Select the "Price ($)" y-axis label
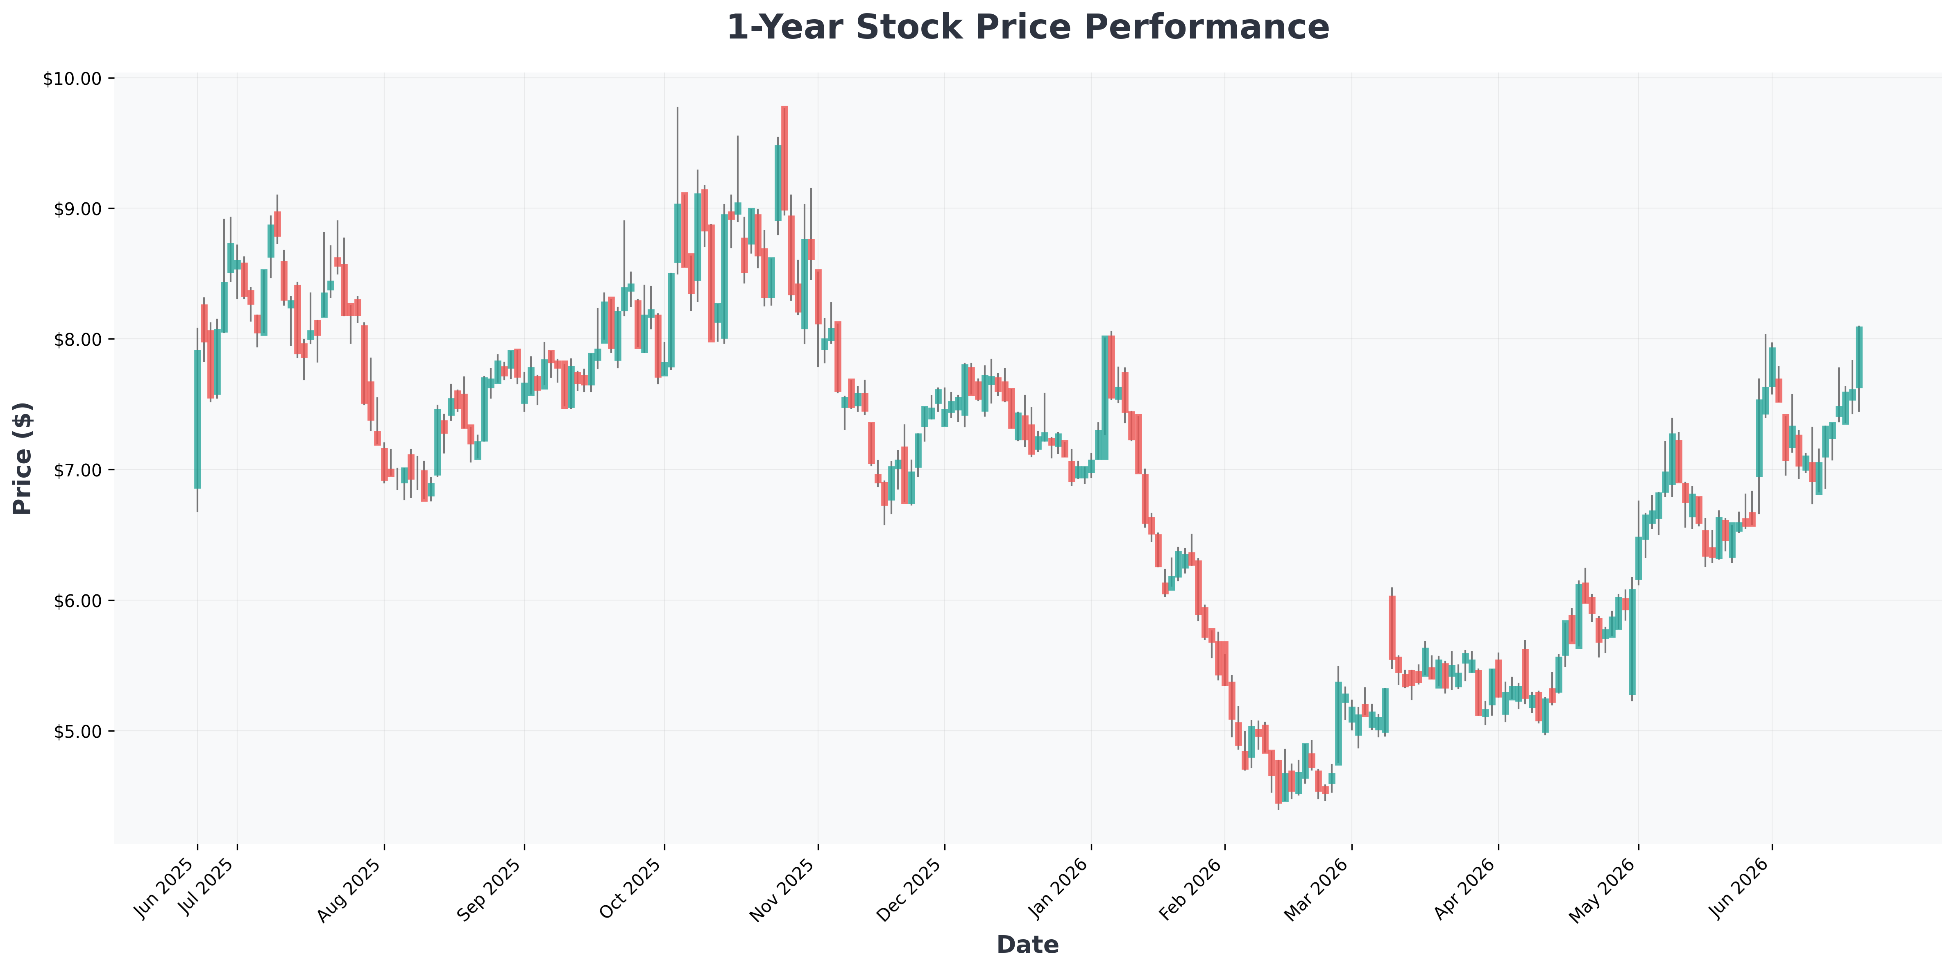 point(23,459)
